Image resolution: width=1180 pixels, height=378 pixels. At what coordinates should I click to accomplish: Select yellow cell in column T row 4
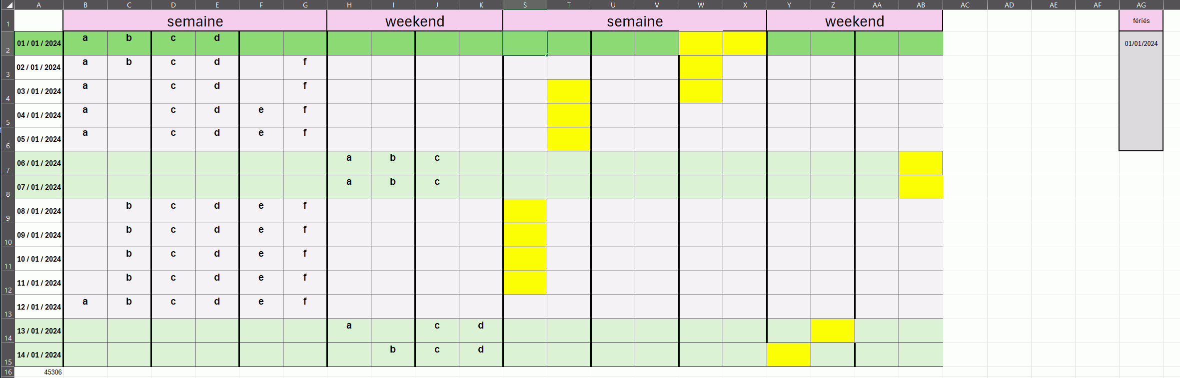click(569, 91)
